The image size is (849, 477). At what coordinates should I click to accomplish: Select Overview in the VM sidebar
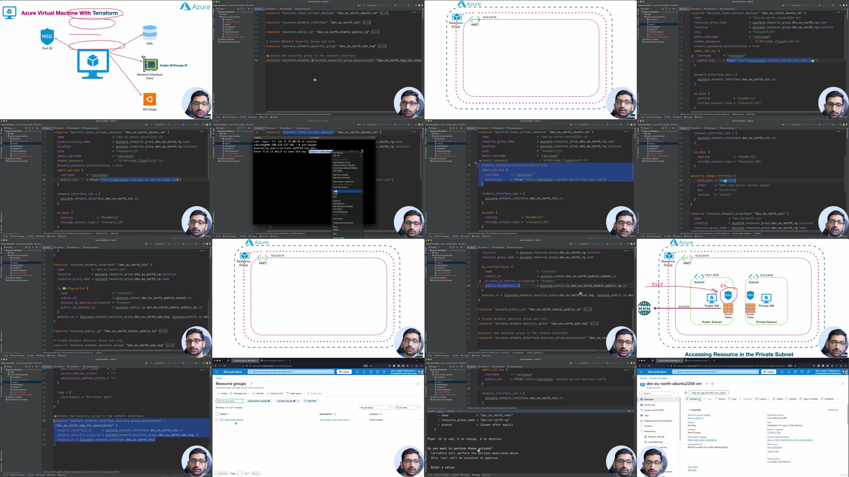[x=658, y=399]
